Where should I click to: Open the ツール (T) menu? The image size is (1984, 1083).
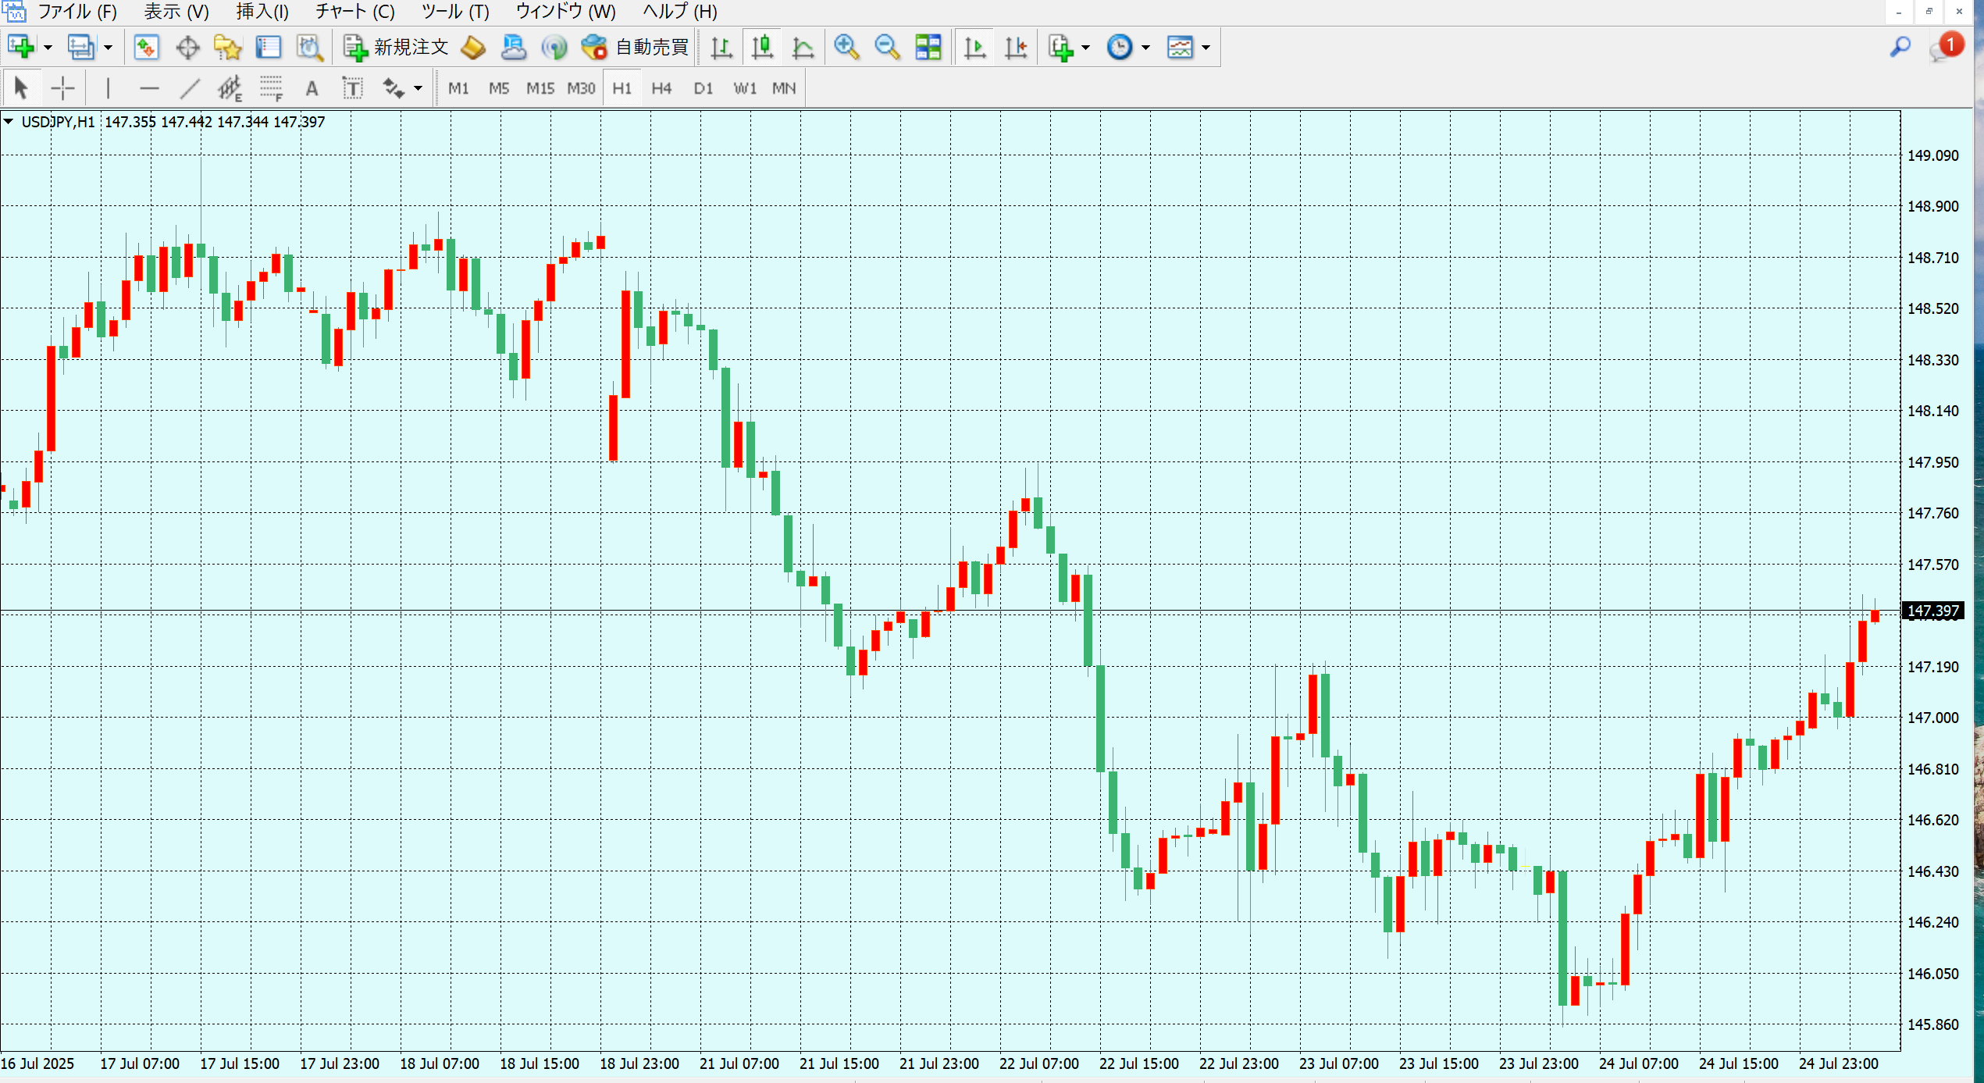[455, 12]
